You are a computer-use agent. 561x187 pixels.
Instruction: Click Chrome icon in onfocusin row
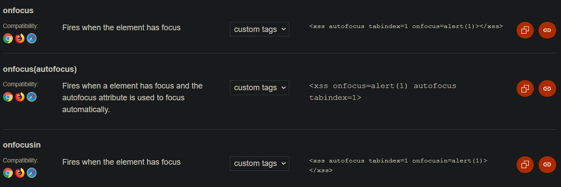[x=8, y=173]
